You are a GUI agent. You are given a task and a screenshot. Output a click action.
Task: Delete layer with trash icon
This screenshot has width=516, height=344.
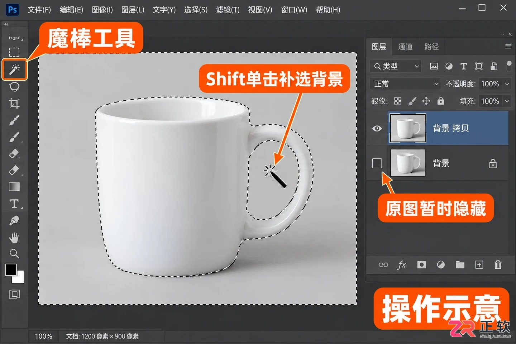(x=498, y=265)
